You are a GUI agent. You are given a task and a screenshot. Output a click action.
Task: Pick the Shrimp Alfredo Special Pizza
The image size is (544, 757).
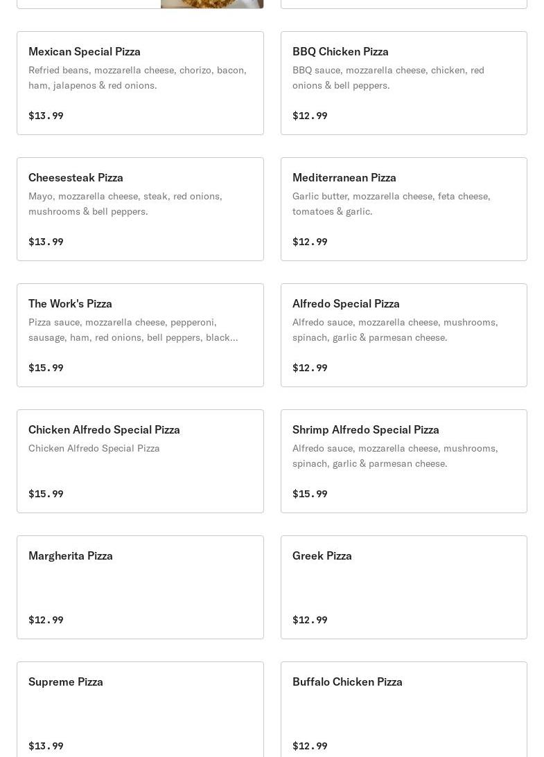tap(403, 461)
